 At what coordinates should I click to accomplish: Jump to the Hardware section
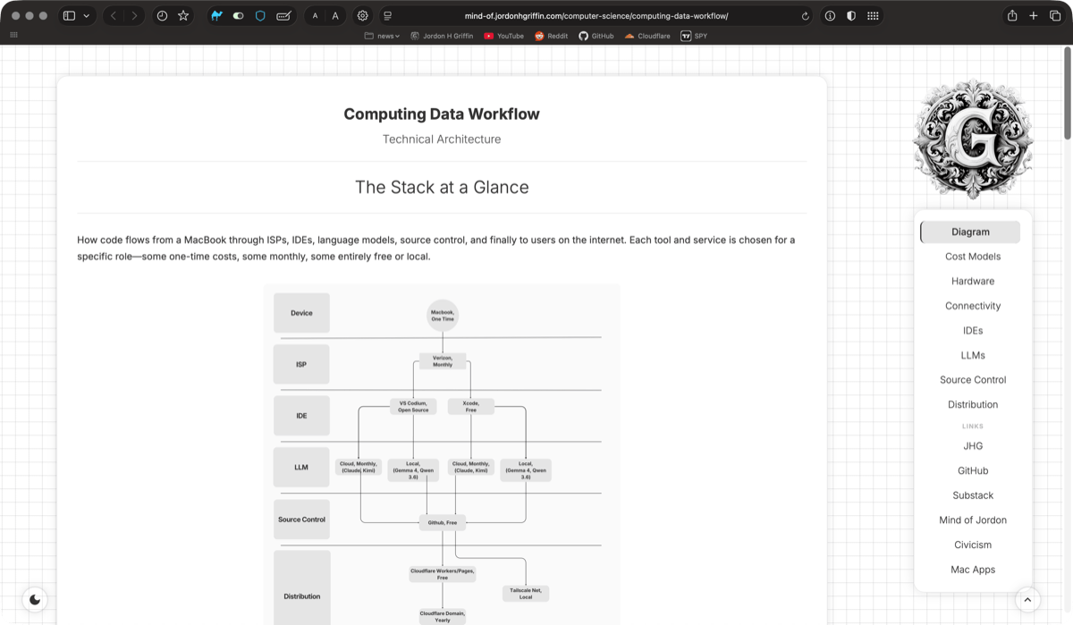click(973, 281)
